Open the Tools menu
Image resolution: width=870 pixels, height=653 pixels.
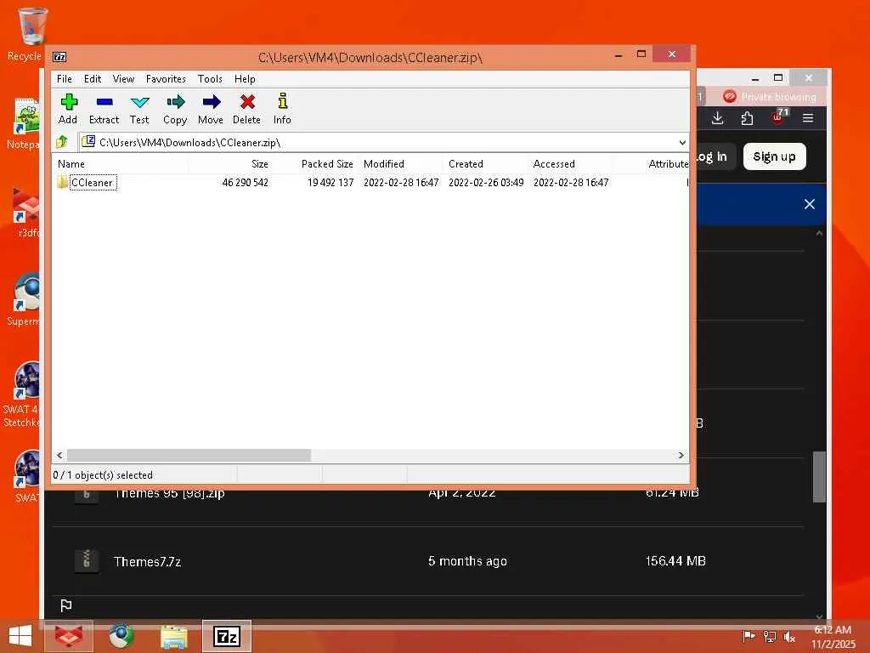[x=210, y=79]
